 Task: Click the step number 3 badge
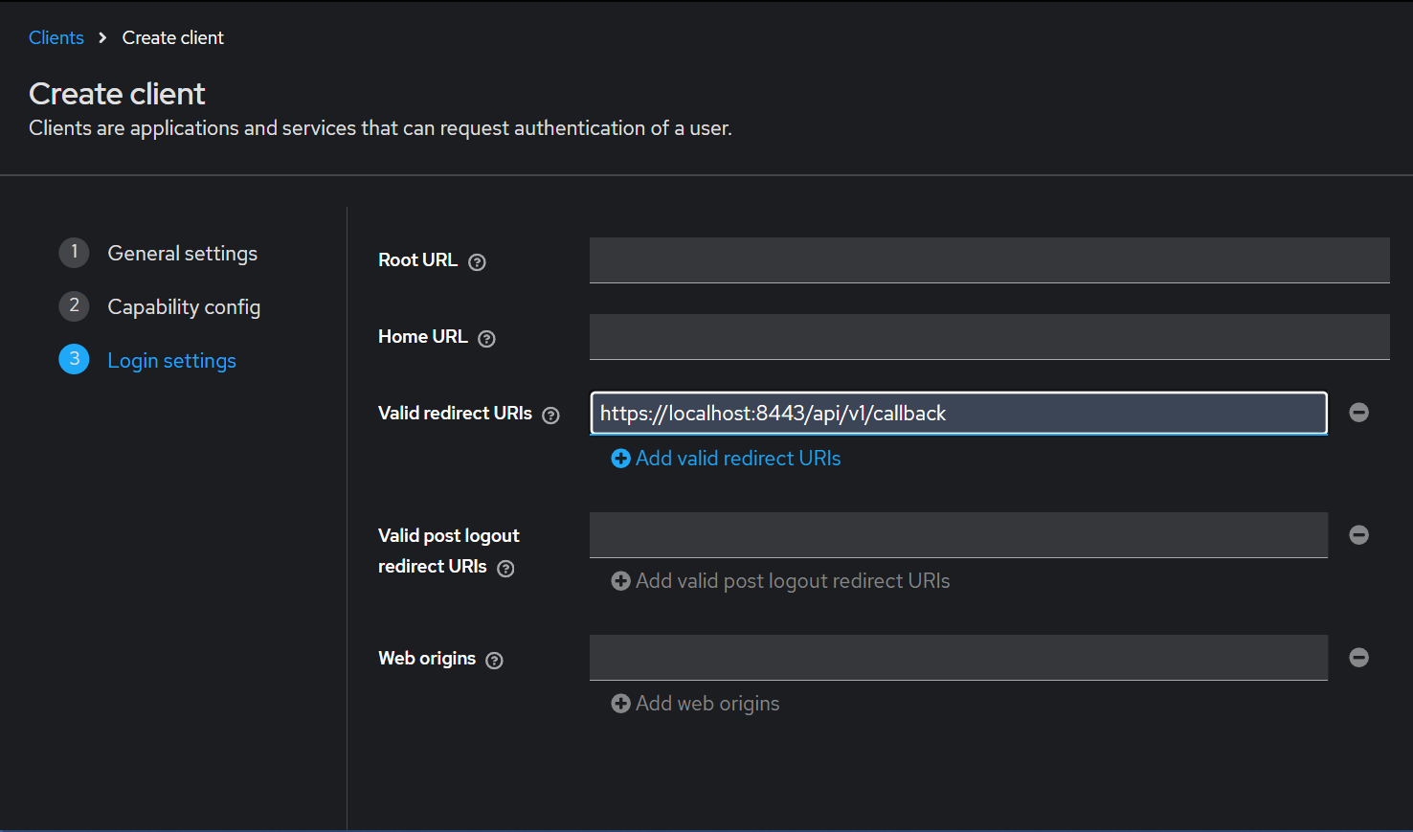tap(74, 359)
